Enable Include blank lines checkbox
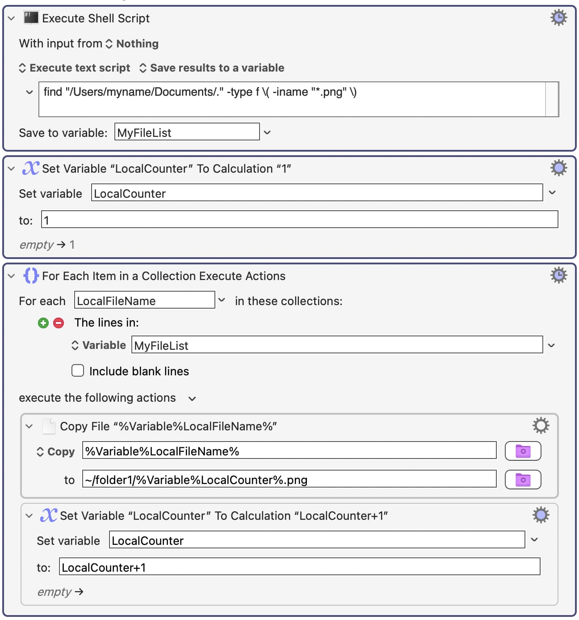Image resolution: width=579 pixels, height=620 pixels. click(x=78, y=371)
